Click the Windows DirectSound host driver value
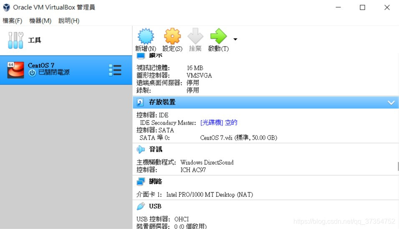Screen dimensions: 399x229 [x=207, y=163]
